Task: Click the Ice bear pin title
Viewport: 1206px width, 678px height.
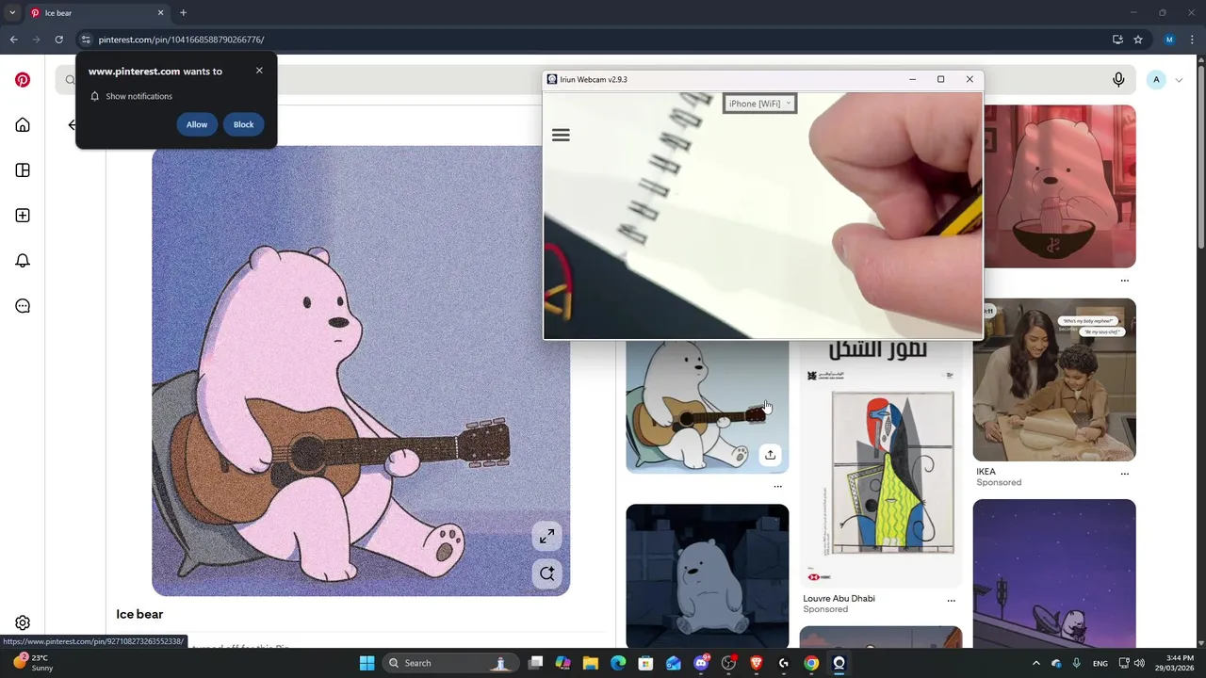Action: coord(139,614)
